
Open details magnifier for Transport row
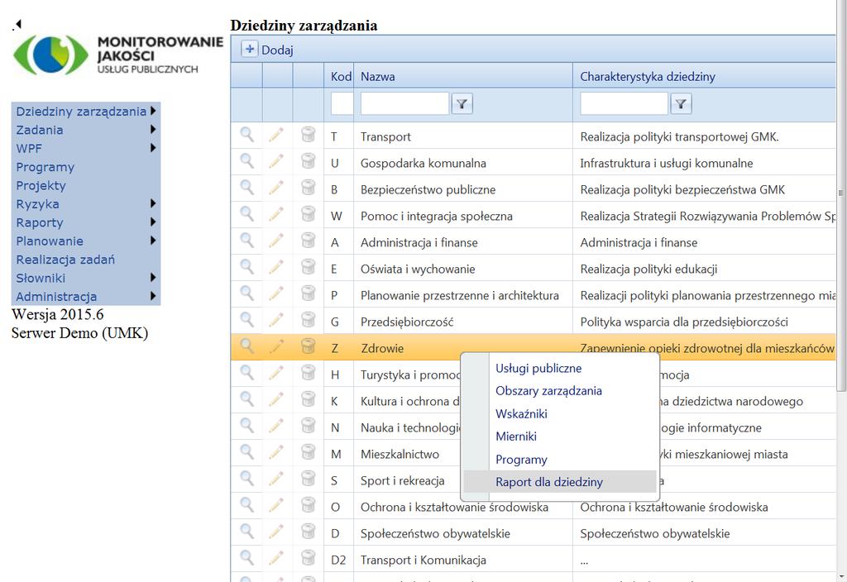pos(246,135)
